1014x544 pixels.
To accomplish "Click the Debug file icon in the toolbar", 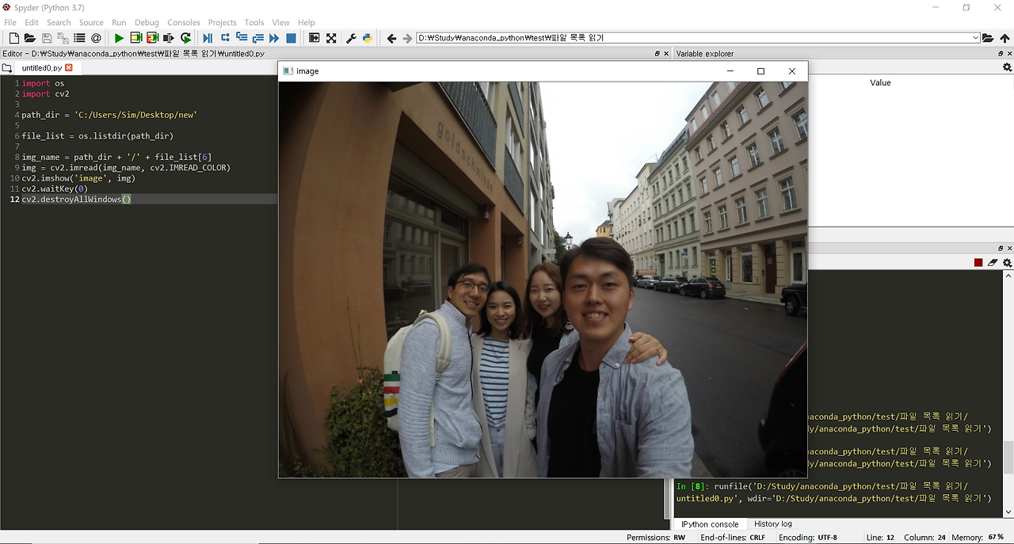I will coord(208,38).
